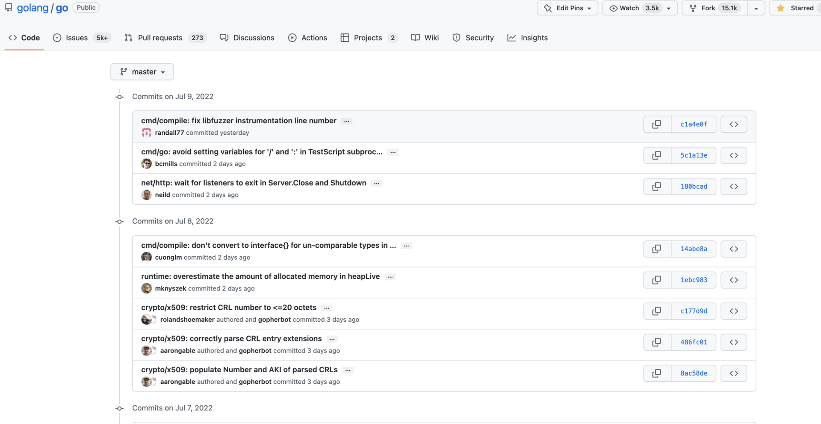Image resolution: width=821 pixels, height=424 pixels.
Task: Toggle the Starred button for repository
Action: tap(796, 8)
